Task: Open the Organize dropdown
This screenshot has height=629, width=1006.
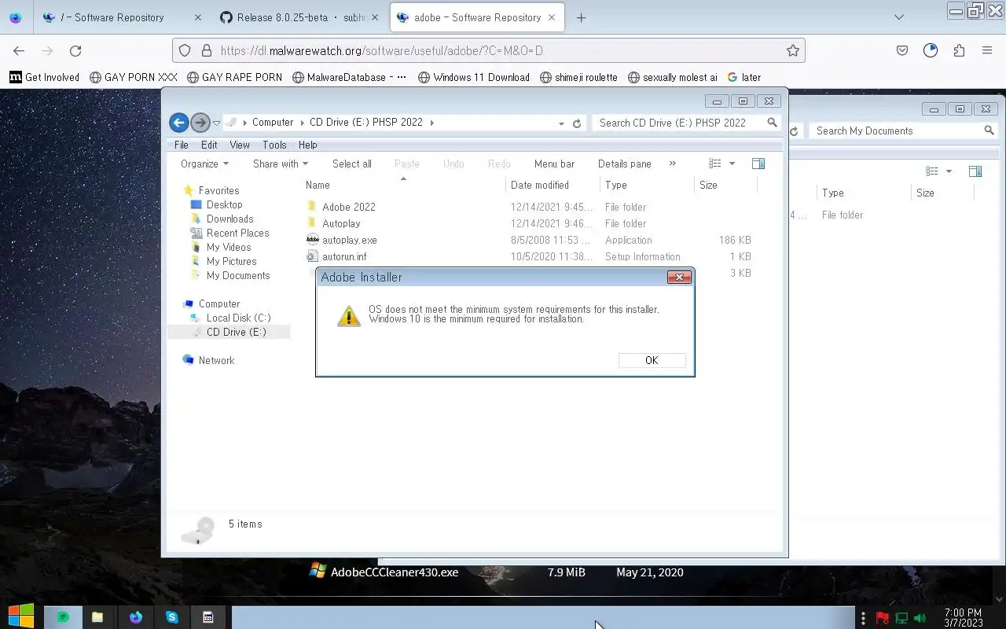Action: (204, 164)
